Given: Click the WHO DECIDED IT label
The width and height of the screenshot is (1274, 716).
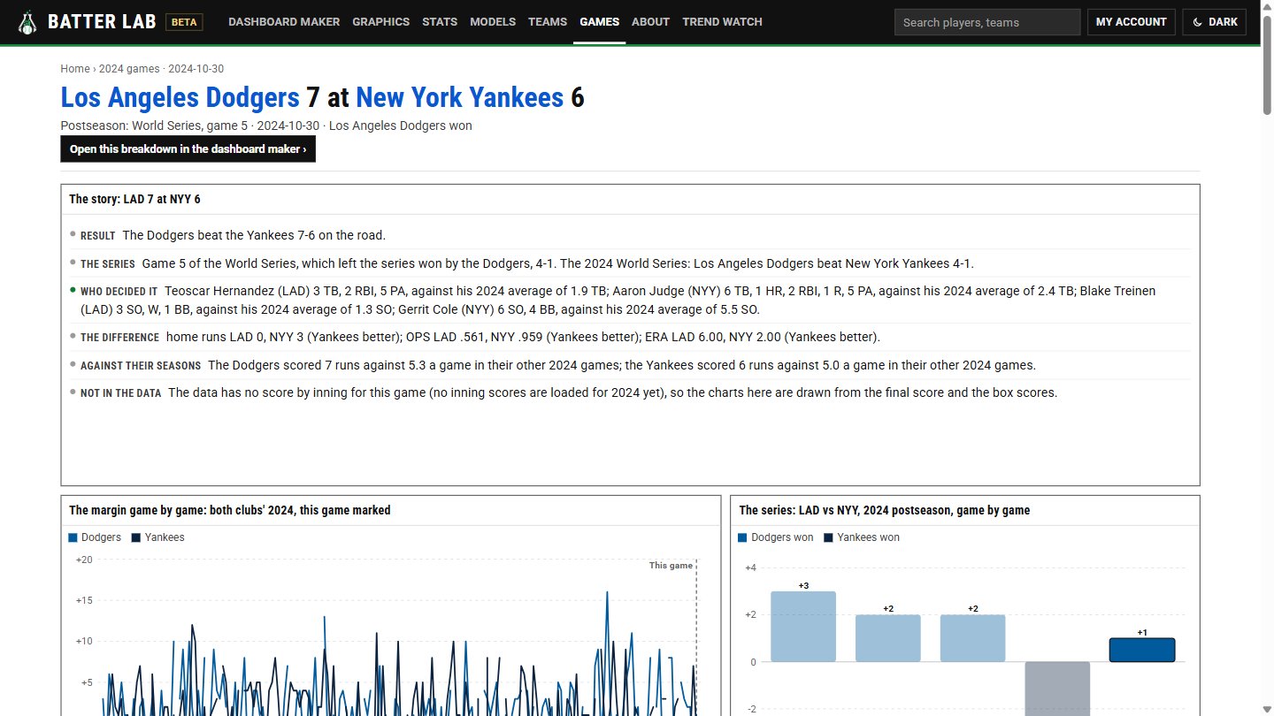Looking at the screenshot, I should 119,292.
